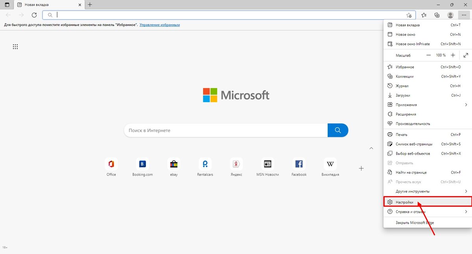Expand the Другие инструменты submenu
This screenshot has height=254, width=472.
tap(466, 191)
